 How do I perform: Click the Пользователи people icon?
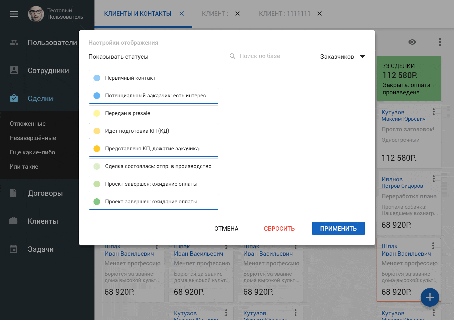coord(14,42)
